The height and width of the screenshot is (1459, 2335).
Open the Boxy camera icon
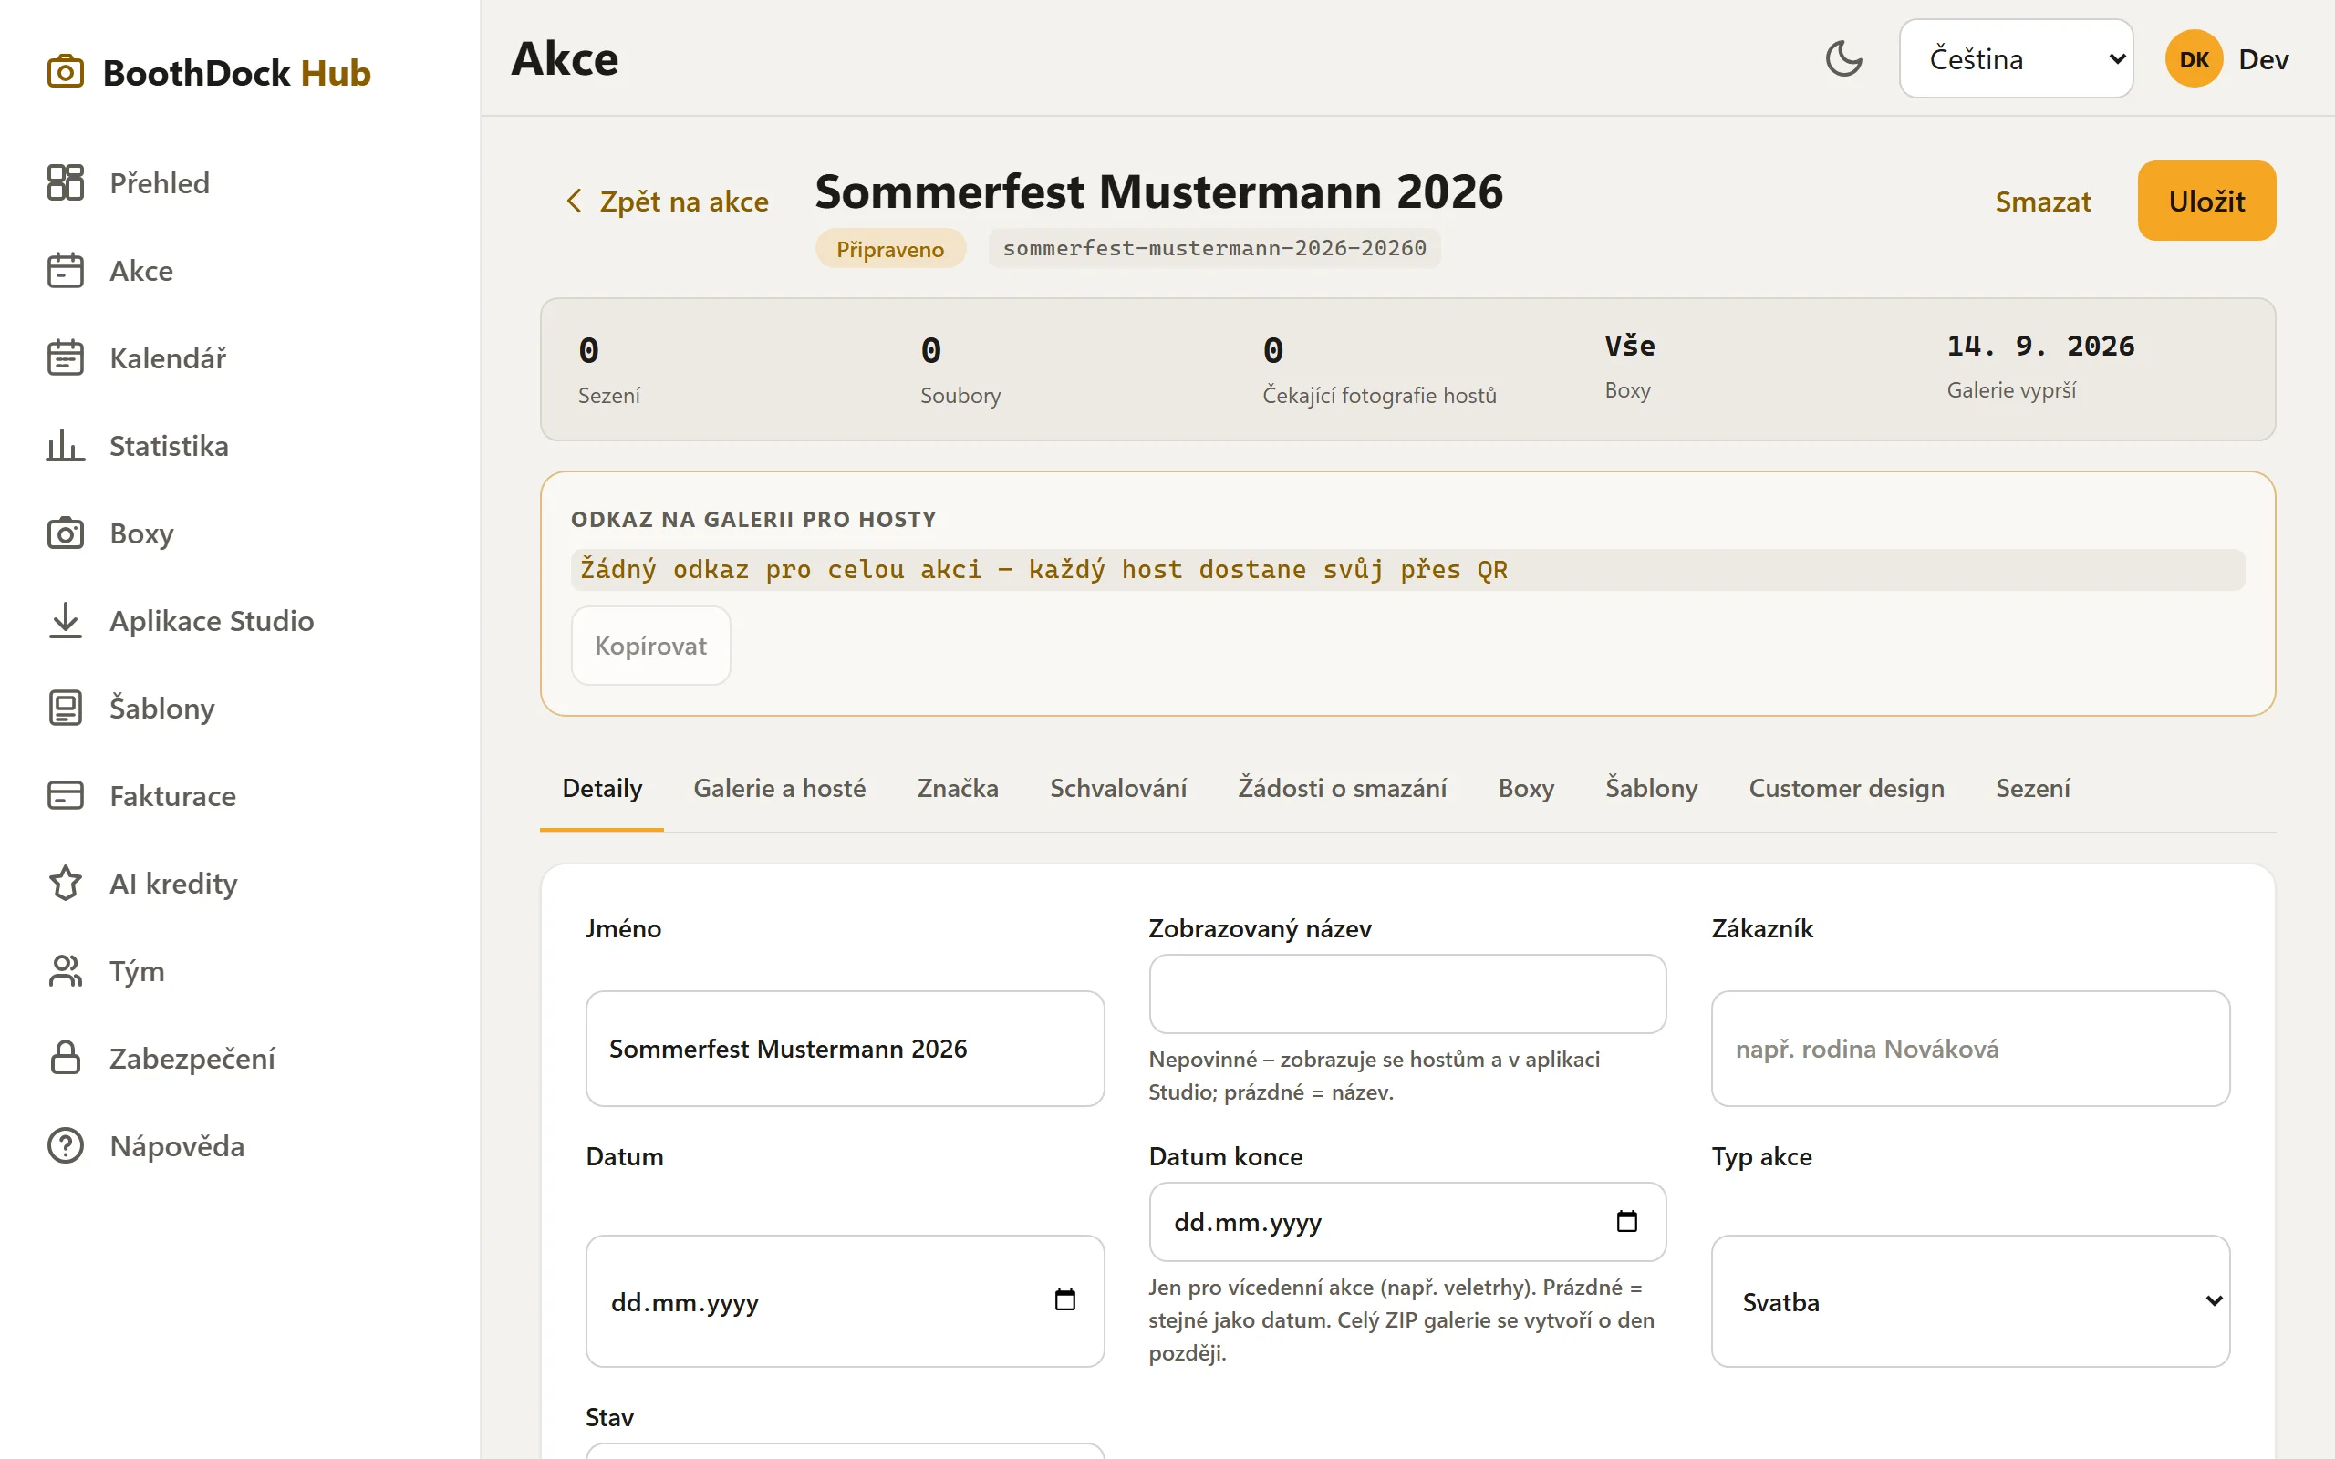65,533
